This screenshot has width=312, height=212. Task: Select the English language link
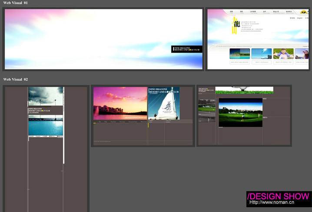click(x=299, y=18)
